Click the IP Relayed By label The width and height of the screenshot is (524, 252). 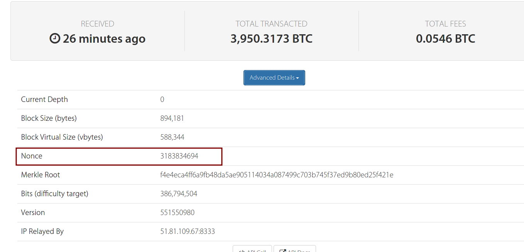tap(42, 231)
